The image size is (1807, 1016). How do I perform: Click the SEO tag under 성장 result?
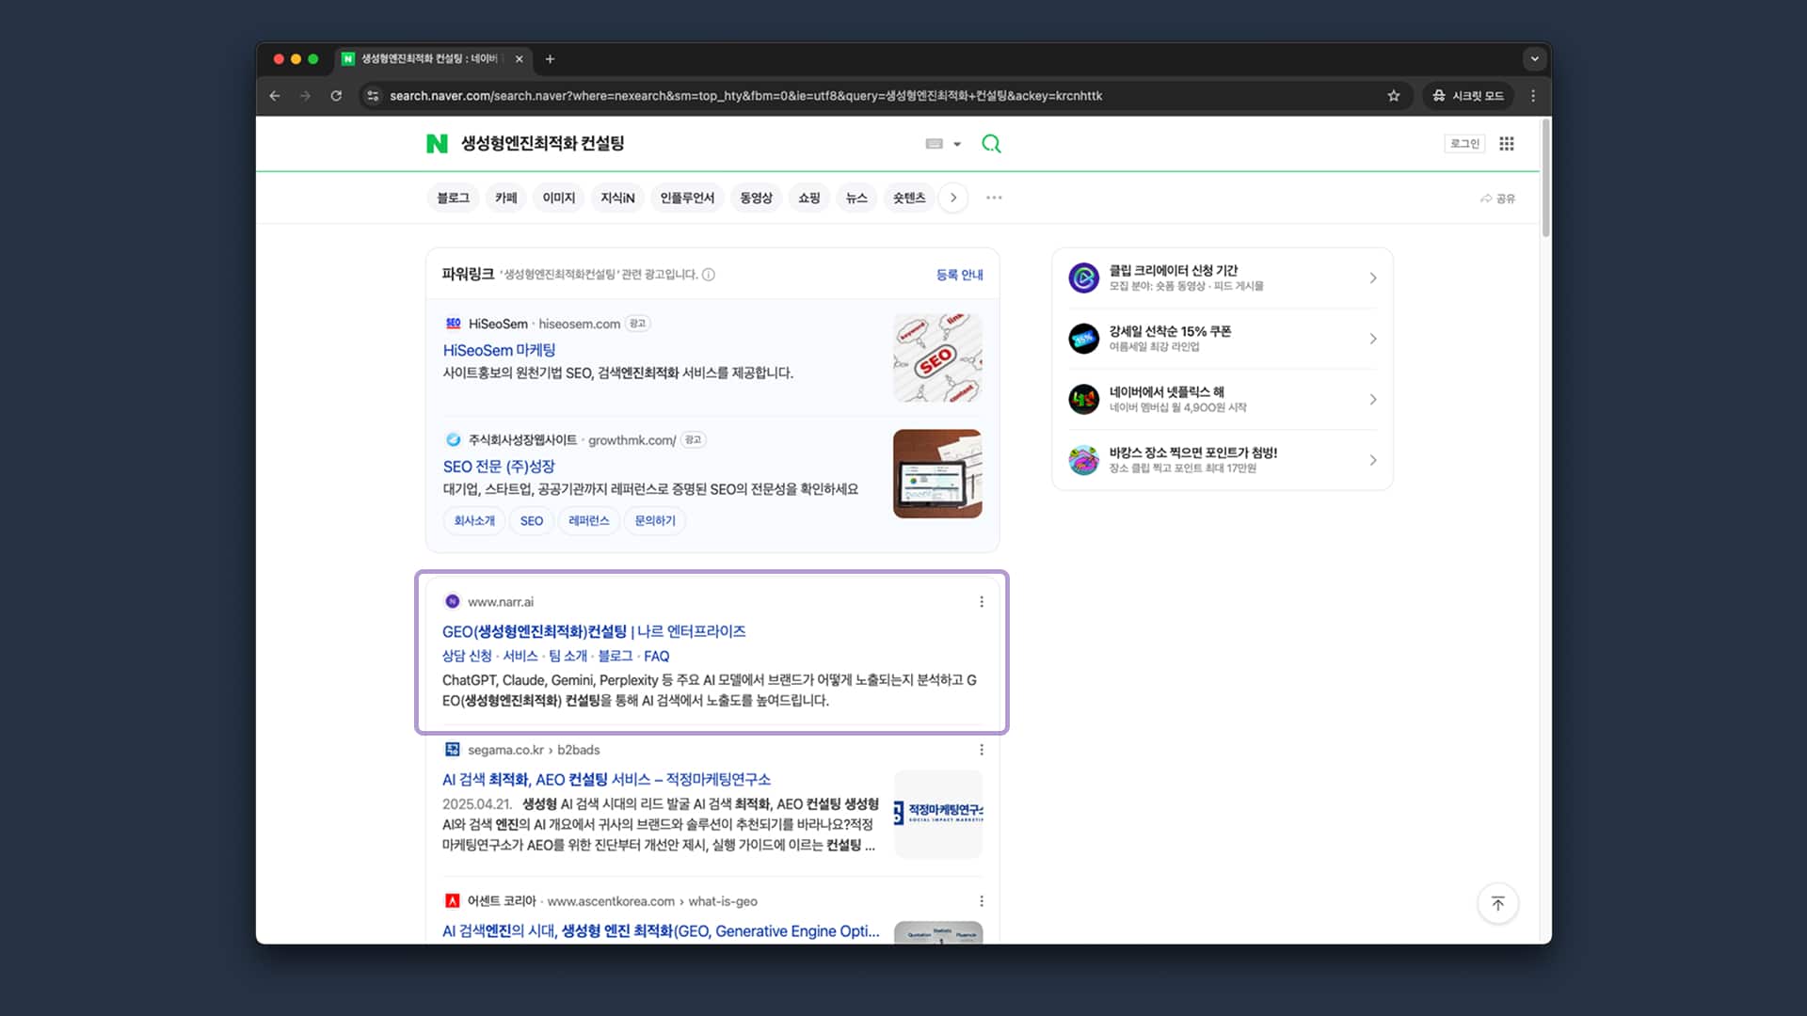pos(531,520)
